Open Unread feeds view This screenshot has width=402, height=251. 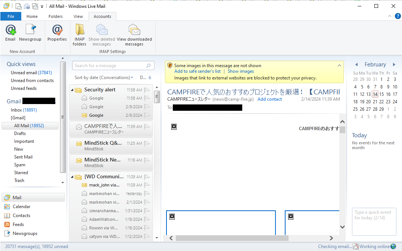coord(24,88)
